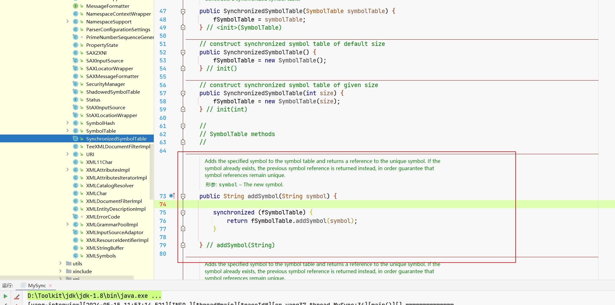
Task: Select SAXLocatorWrapper in project tree
Action: click(110, 68)
